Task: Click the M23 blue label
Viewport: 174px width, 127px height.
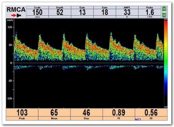Action: [x=138, y=119]
